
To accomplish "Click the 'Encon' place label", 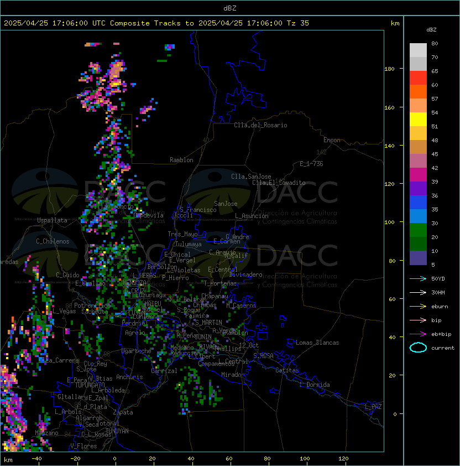I will click(x=332, y=140).
